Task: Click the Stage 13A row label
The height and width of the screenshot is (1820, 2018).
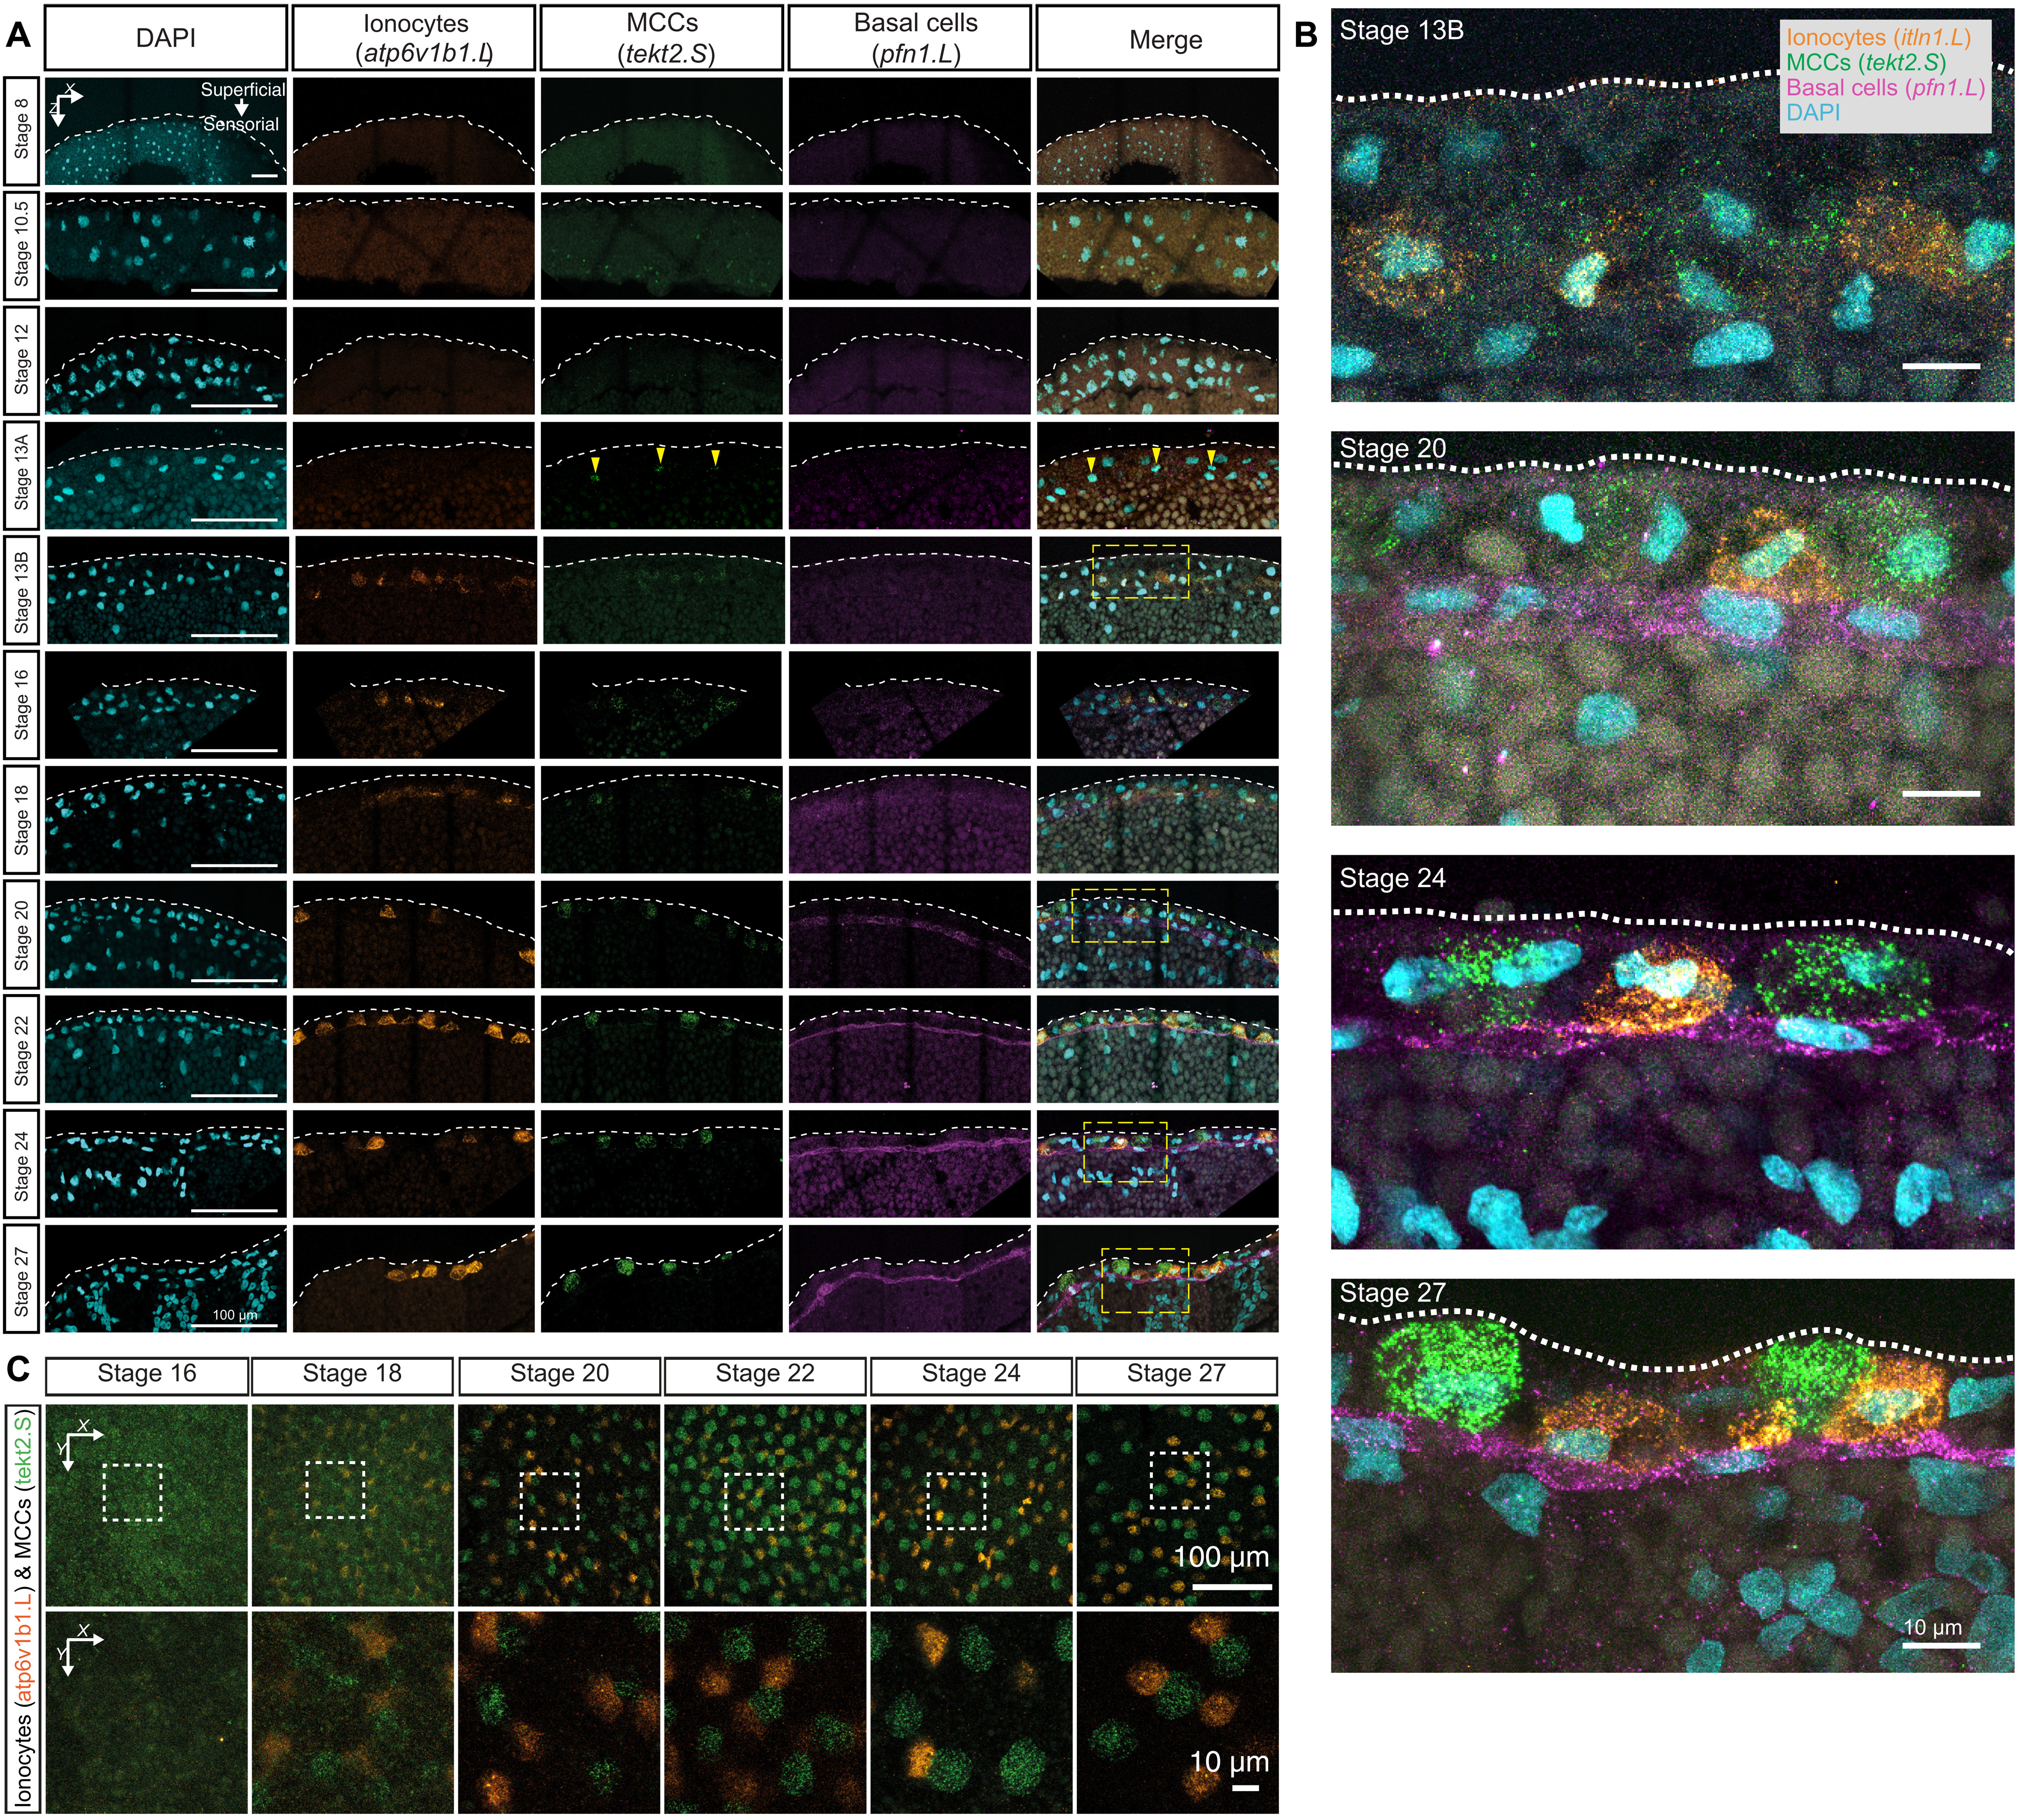Action: coord(21,475)
